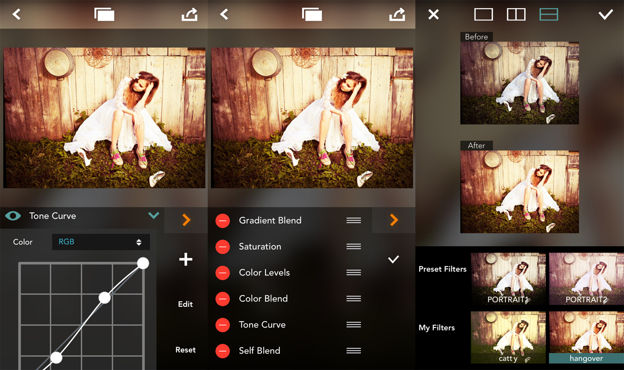Open the layers stack icon in the middle panel

coord(312,14)
